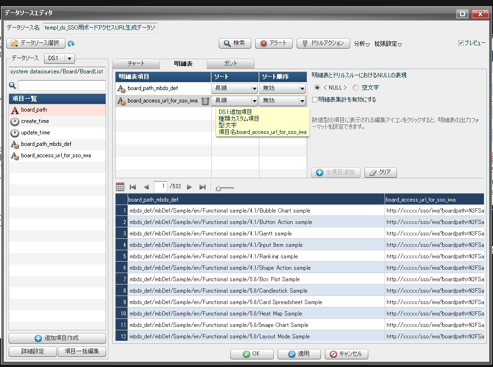The height and width of the screenshot is (367, 493).
Task: Go to the previous preview page
Action: pyautogui.click(x=146, y=187)
